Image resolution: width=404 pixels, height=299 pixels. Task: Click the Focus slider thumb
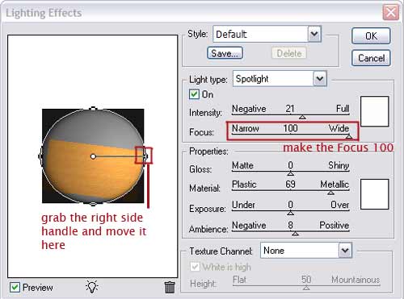coord(349,136)
